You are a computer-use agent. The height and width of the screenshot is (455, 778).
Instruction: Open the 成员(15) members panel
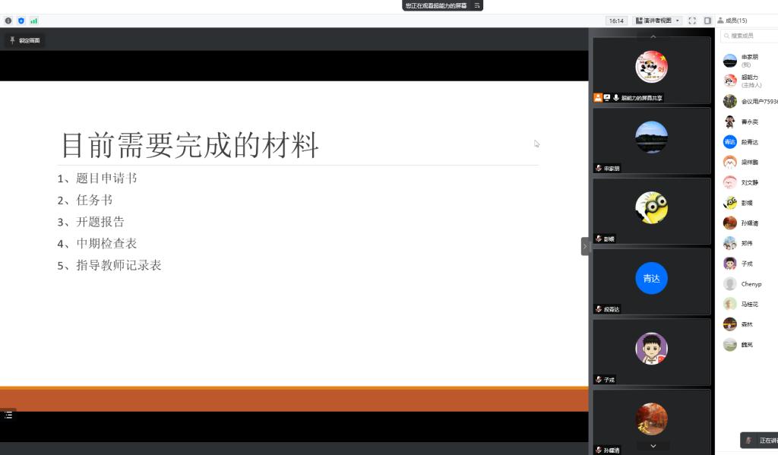click(732, 21)
